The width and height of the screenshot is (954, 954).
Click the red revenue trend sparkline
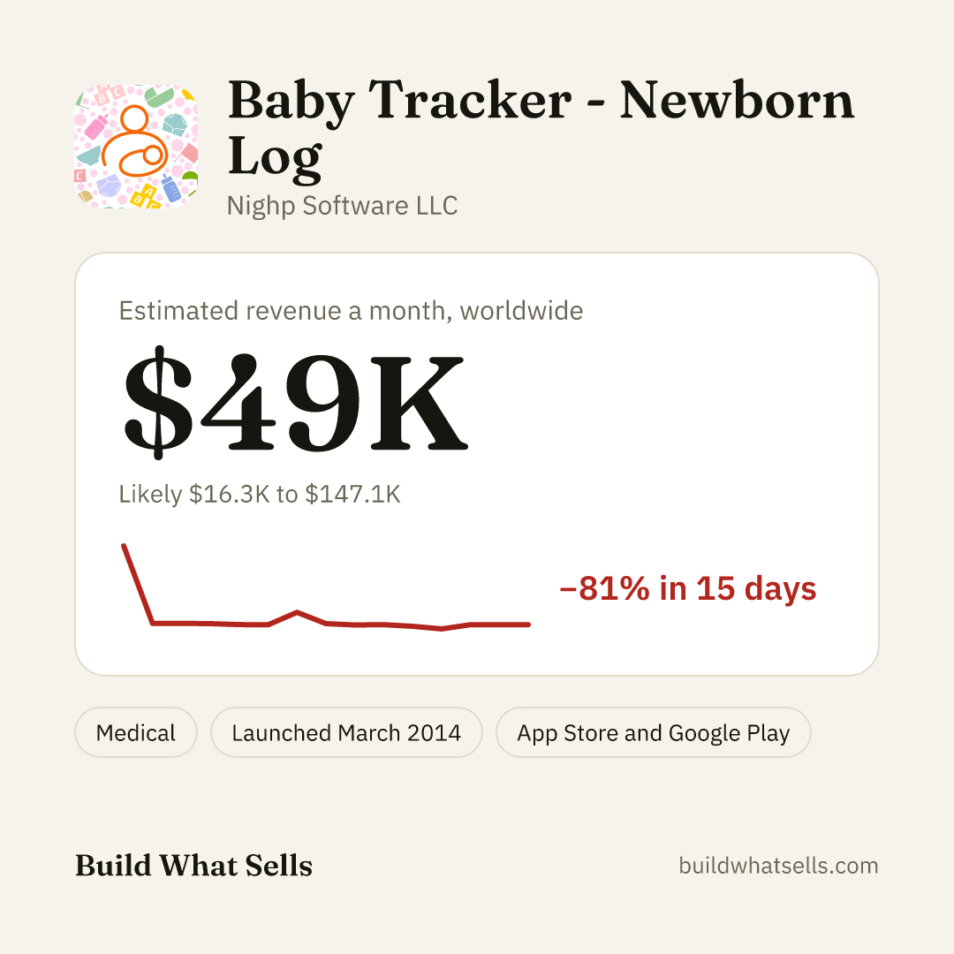327,587
